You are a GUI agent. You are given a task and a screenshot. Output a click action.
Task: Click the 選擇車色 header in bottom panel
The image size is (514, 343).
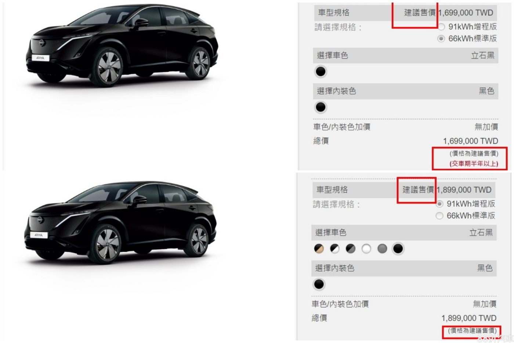tap(331, 233)
